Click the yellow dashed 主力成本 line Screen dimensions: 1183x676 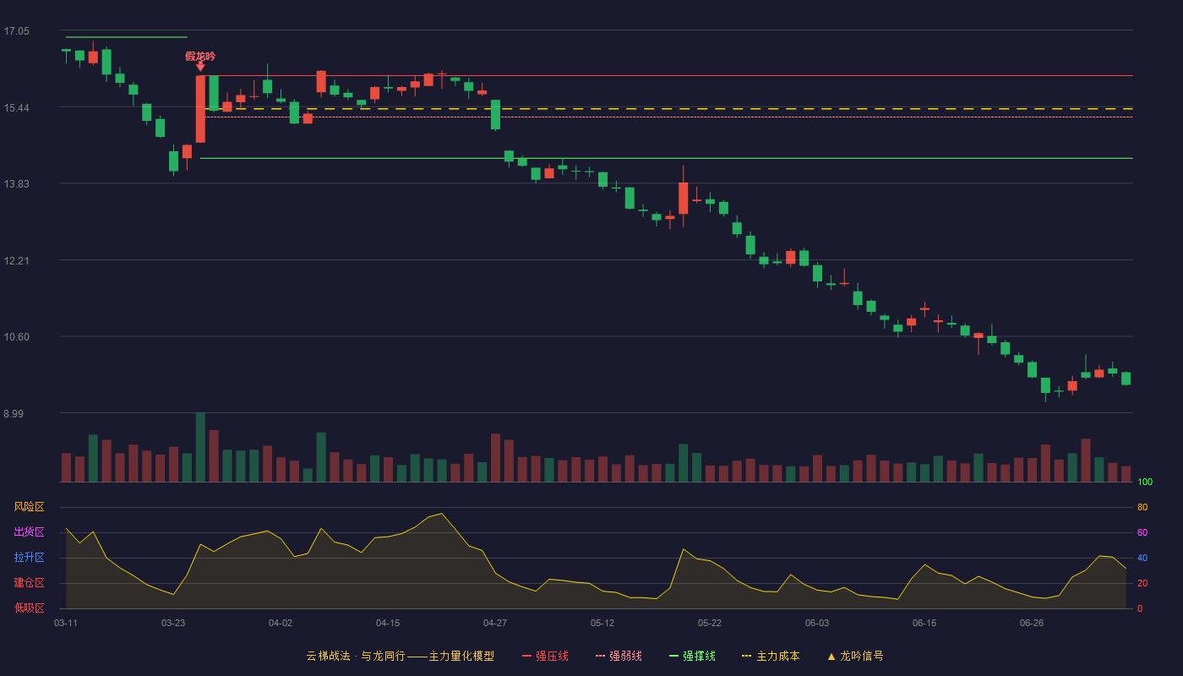pyautogui.click(x=668, y=108)
